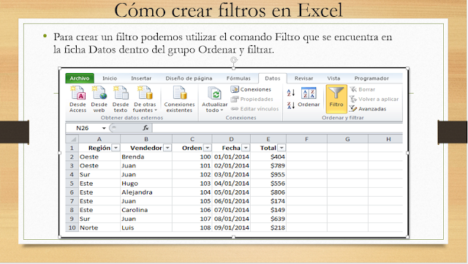
Task: Click the fx insert function icon
Action: pyautogui.click(x=146, y=128)
